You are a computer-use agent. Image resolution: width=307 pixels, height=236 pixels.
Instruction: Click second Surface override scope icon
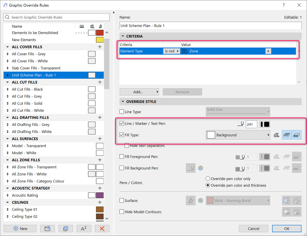[x=297, y=201]
